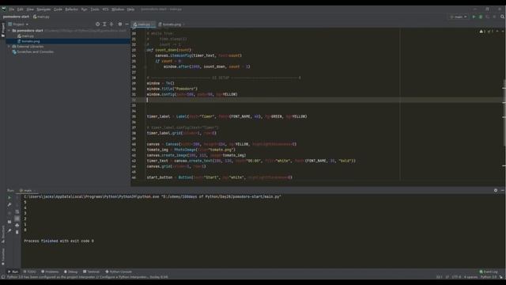Click the next highlighted error arrow
Screen dimensions: 506x285
(x=503, y=32)
